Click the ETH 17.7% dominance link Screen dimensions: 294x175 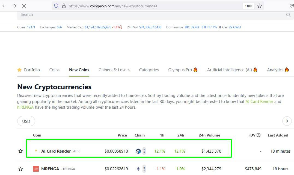click(209, 27)
